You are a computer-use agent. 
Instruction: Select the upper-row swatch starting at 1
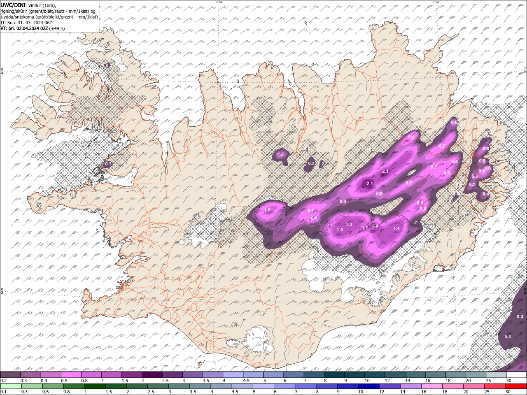(111, 375)
